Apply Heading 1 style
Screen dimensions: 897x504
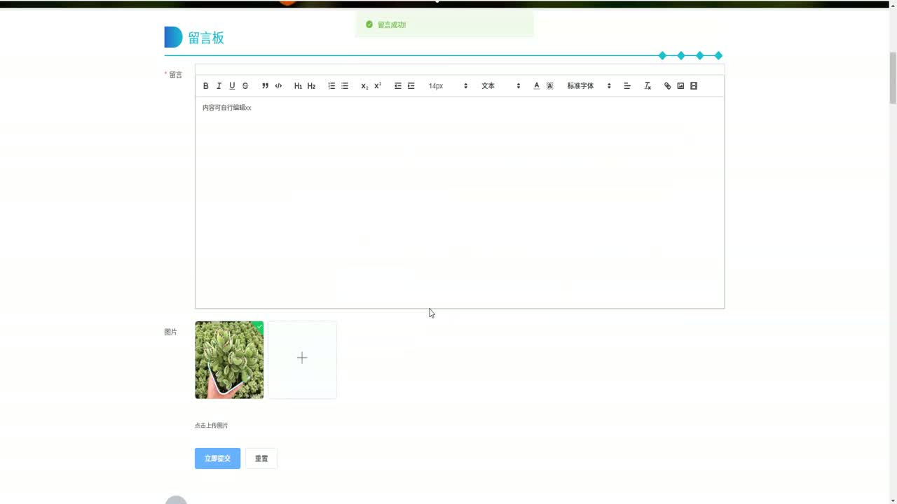(298, 86)
